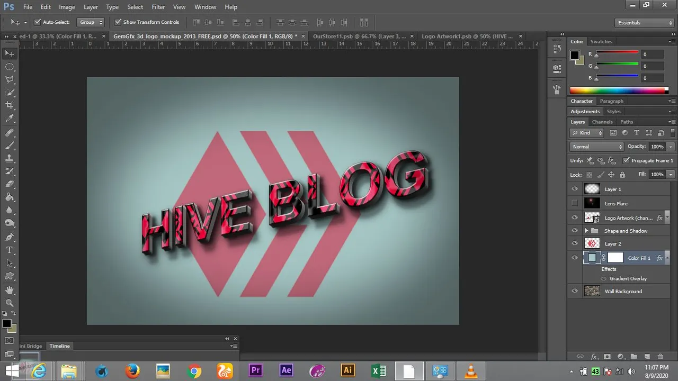Viewport: 678px width, 381px height.
Task: Open the Layer menu
Action: pyautogui.click(x=91, y=7)
